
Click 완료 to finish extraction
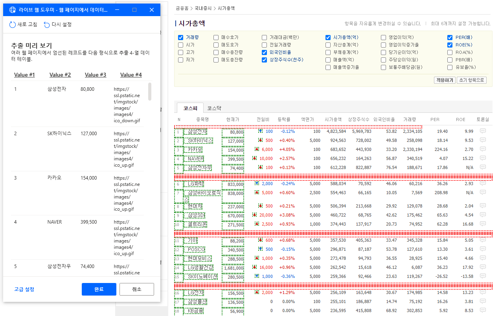click(x=99, y=289)
